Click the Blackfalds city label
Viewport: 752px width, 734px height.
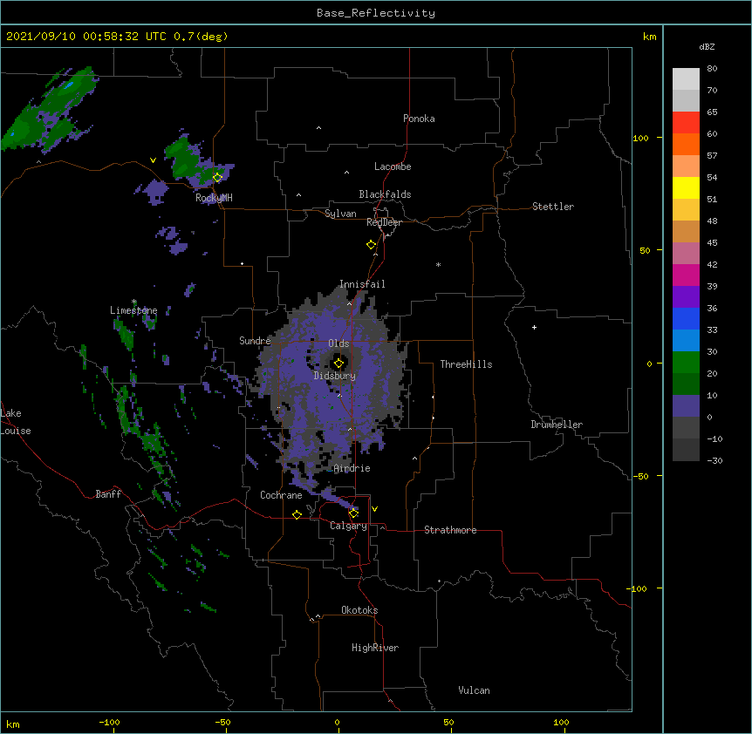(385, 194)
